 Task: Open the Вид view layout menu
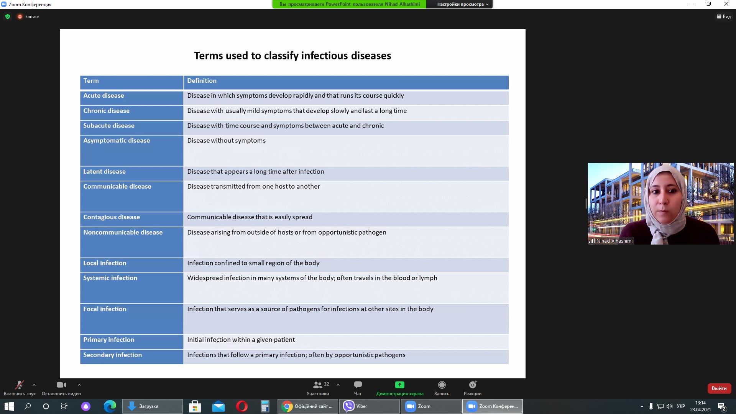point(724,16)
